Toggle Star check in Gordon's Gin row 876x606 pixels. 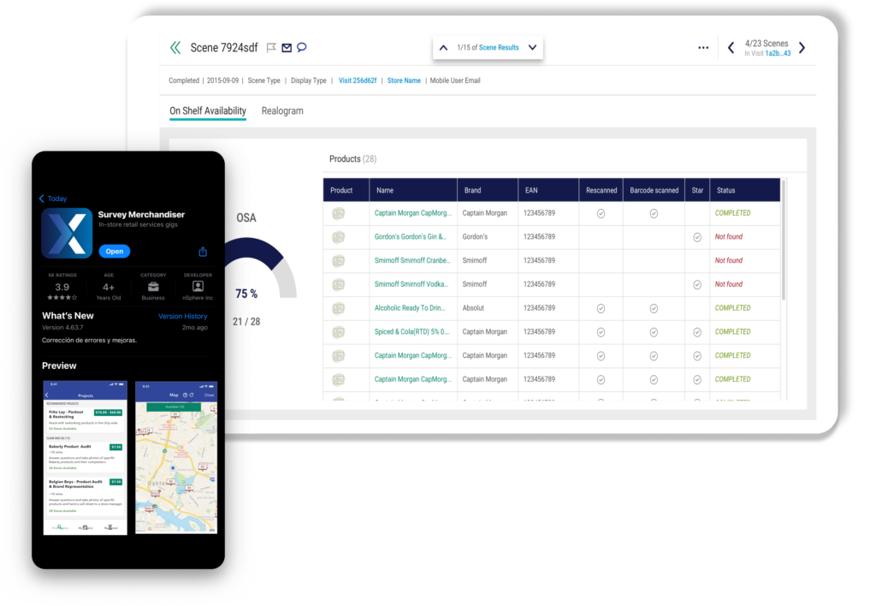coord(696,237)
